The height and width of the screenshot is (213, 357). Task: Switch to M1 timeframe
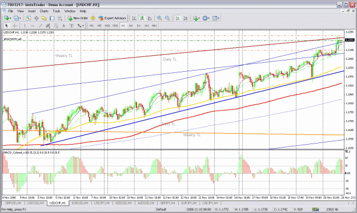(x=91, y=26)
